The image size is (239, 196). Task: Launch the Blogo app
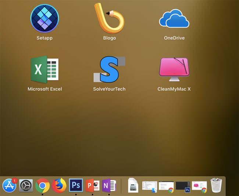109,18
